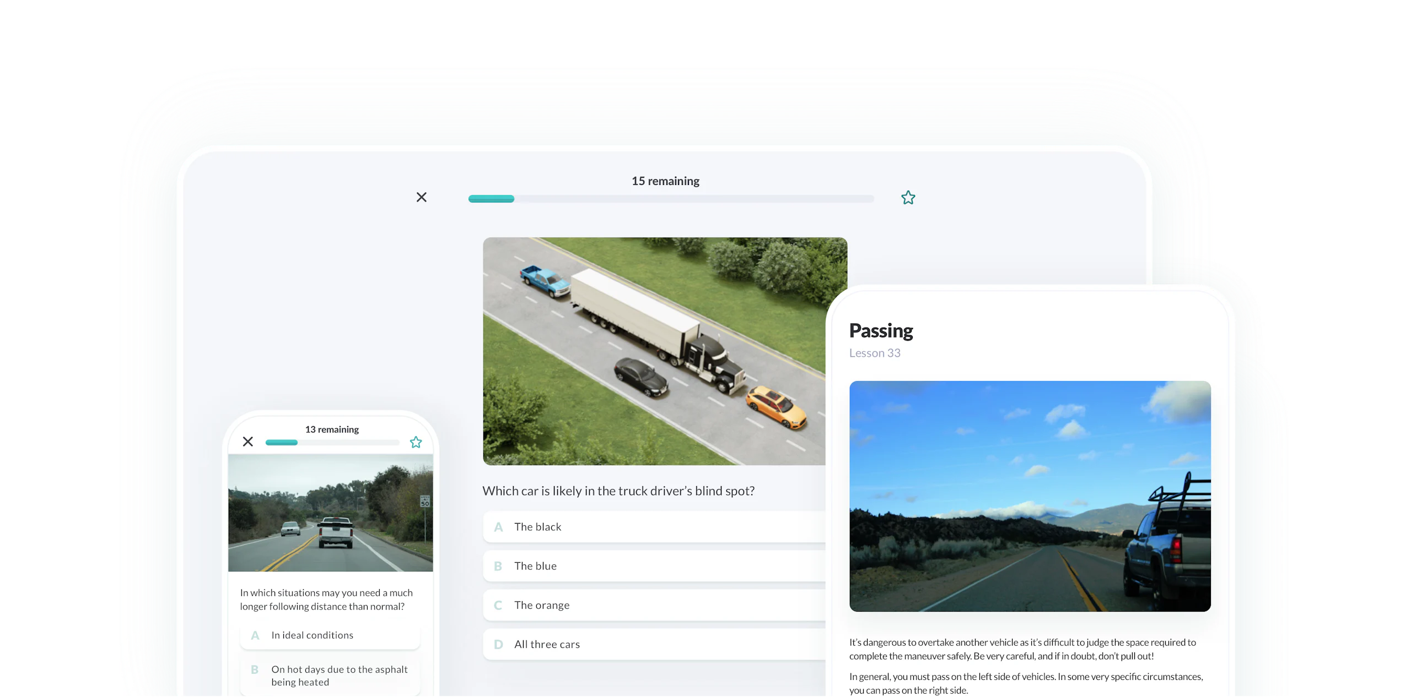Click the paragraph about passing on the left
Image resolution: width=1411 pixels, height=697 pixels.
coord(1026,683)
